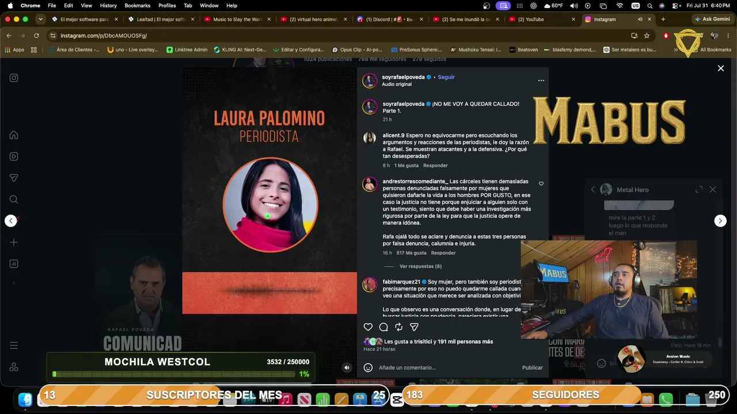Image resolution: width=737 pixels, height=414 pixels.
Task: Open Ask Gemini in Chrome
Action: point(713,19)
